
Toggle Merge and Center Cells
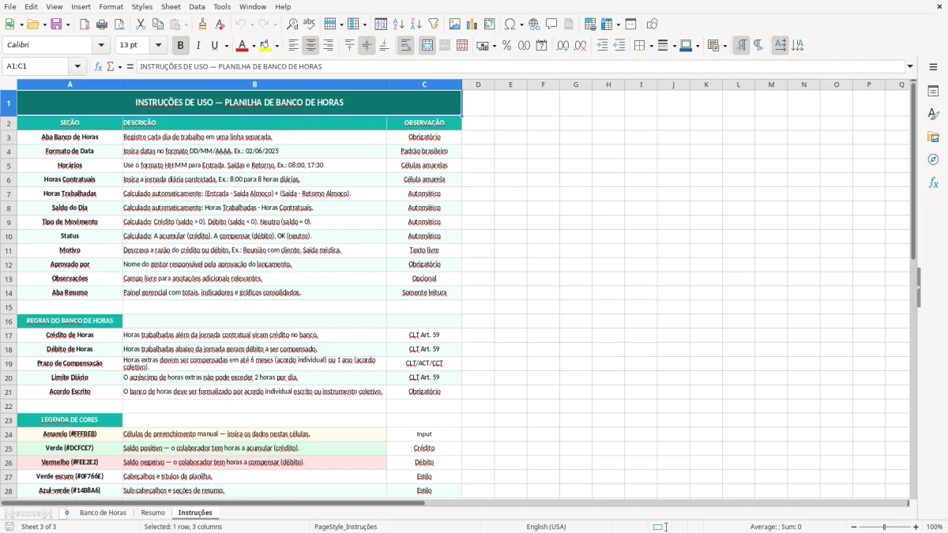[x=427, y=46]
